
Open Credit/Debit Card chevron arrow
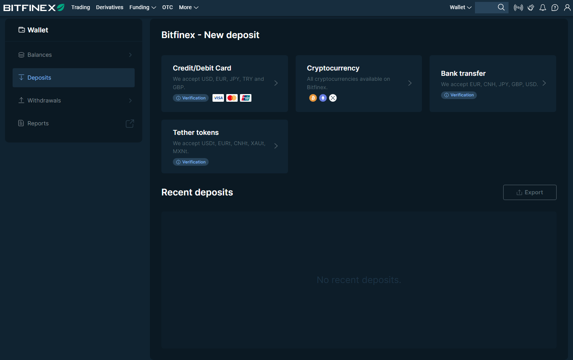pos(276,83)
